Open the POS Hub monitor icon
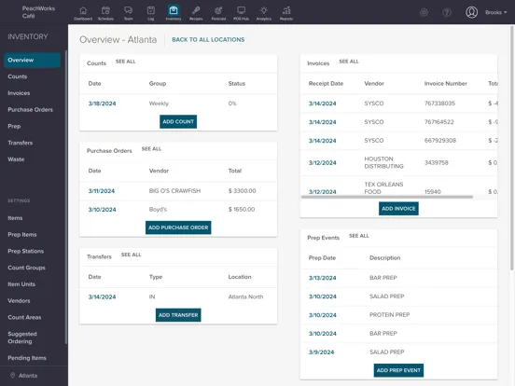Viewport: 515px width, 386px height. point(241,10)
